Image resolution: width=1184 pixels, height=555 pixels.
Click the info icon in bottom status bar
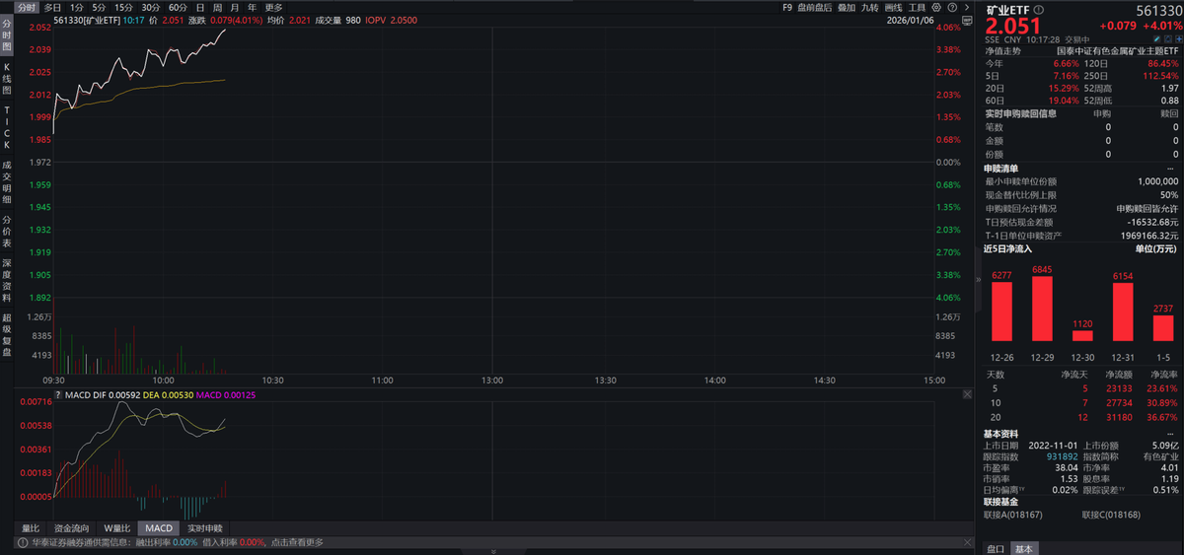[x=21, y=542]
